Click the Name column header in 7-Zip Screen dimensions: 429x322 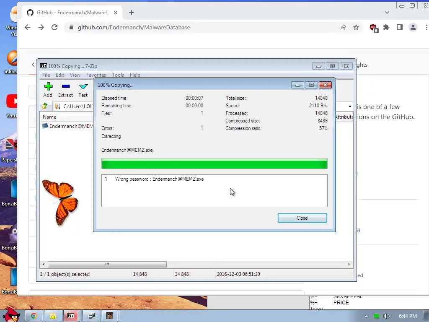[49, 117]
